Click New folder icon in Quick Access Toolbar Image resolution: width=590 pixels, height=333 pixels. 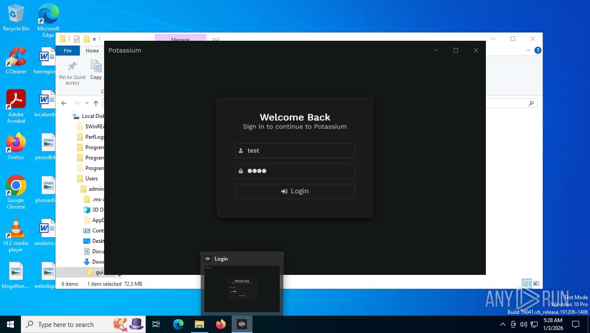point(86,39)
